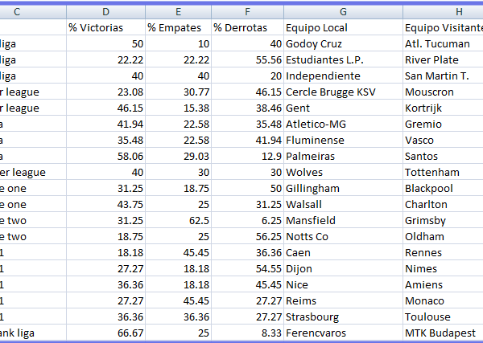Select column E header
Viewport: 483px width, 343px height.
tap(178, 12)
